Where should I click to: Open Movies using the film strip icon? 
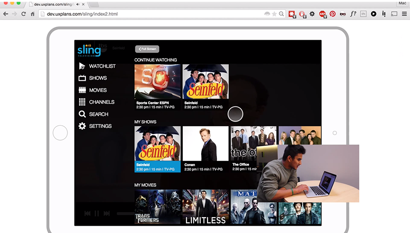tap(82, 90)
